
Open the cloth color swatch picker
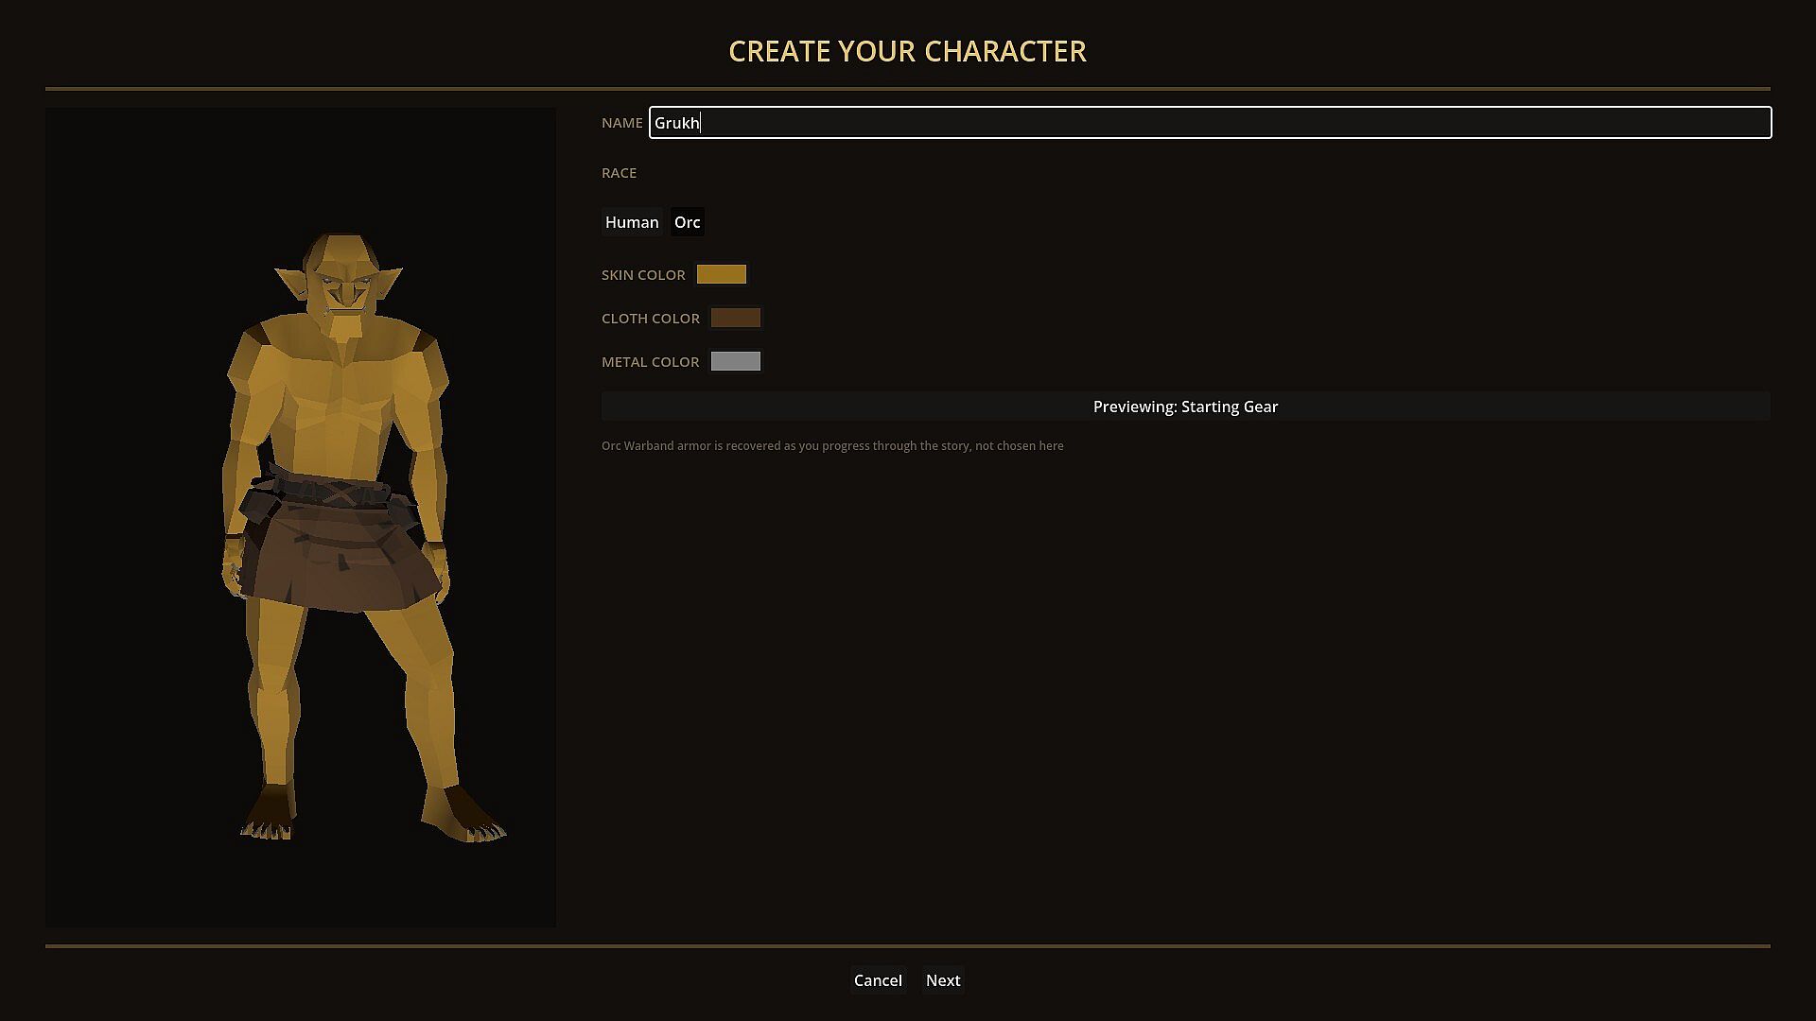point(736,318)
